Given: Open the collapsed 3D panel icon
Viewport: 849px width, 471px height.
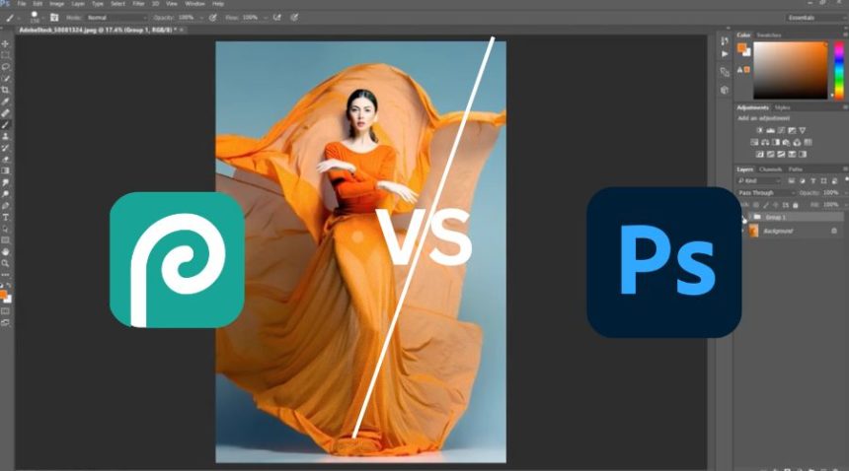Looking at the screenshot, I should coord(725,90).
